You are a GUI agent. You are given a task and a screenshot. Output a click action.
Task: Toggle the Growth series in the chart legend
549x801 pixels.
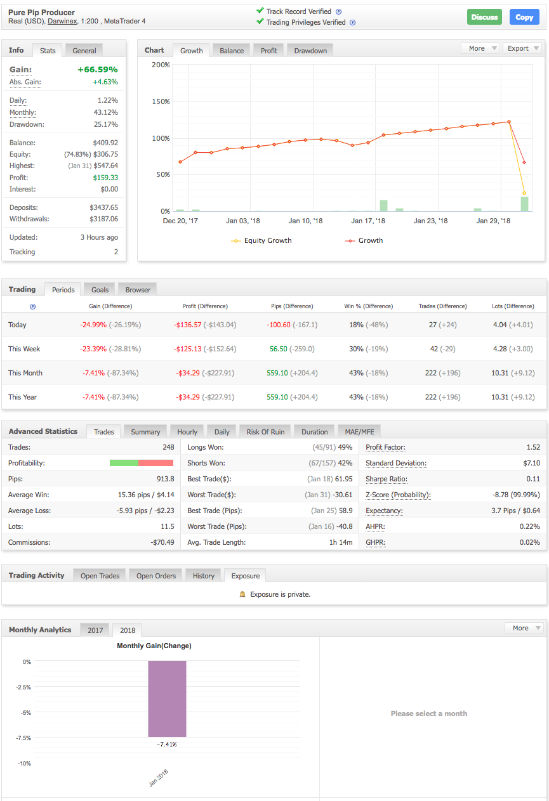click(364, 240)
